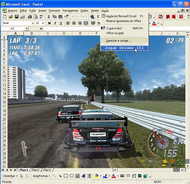
Task: Toggle bold formatting N button
Action: 49,23
